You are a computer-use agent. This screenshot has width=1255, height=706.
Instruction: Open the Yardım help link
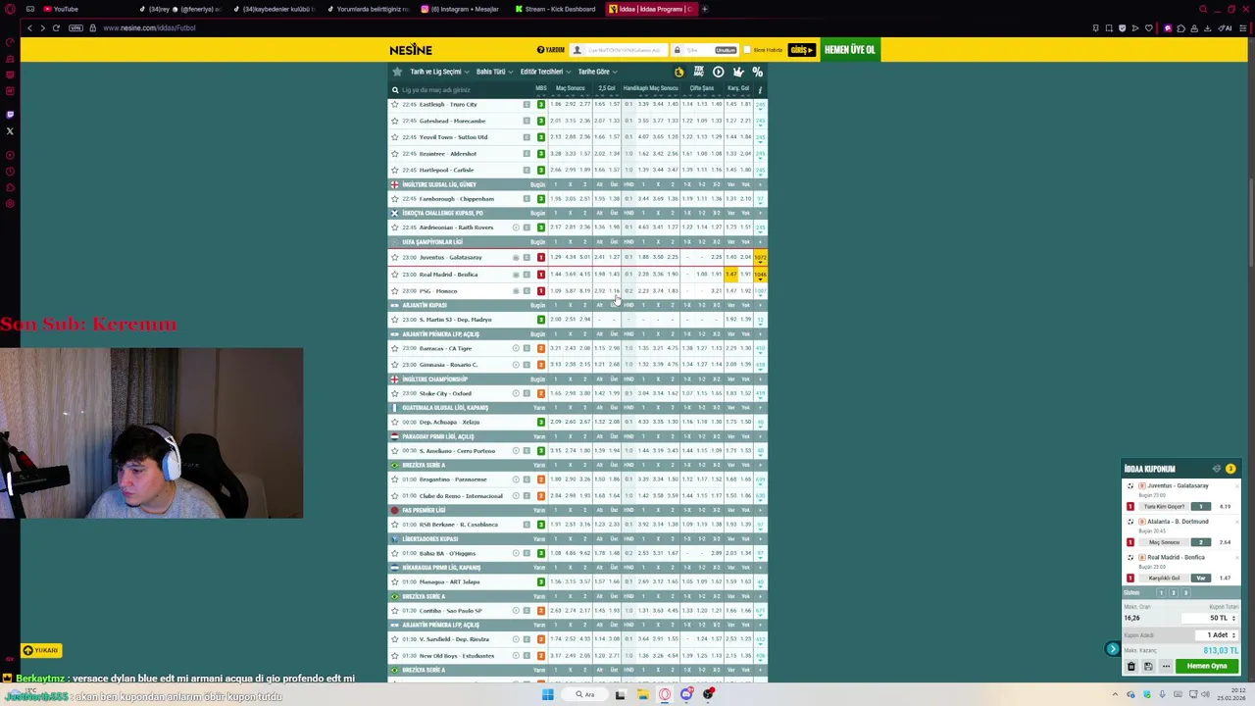551,50
